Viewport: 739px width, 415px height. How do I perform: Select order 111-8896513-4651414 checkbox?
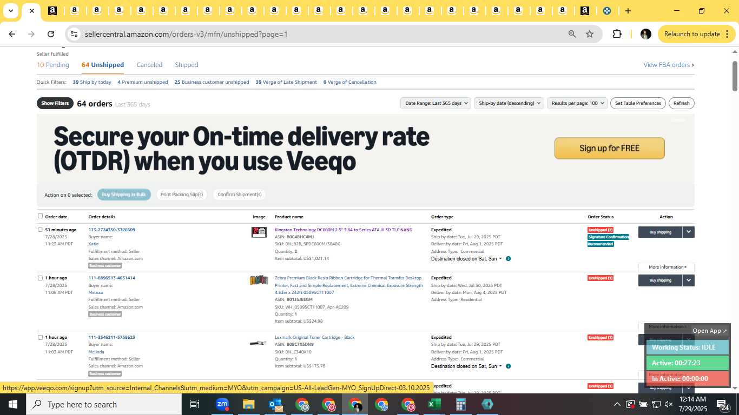point(40,278)
